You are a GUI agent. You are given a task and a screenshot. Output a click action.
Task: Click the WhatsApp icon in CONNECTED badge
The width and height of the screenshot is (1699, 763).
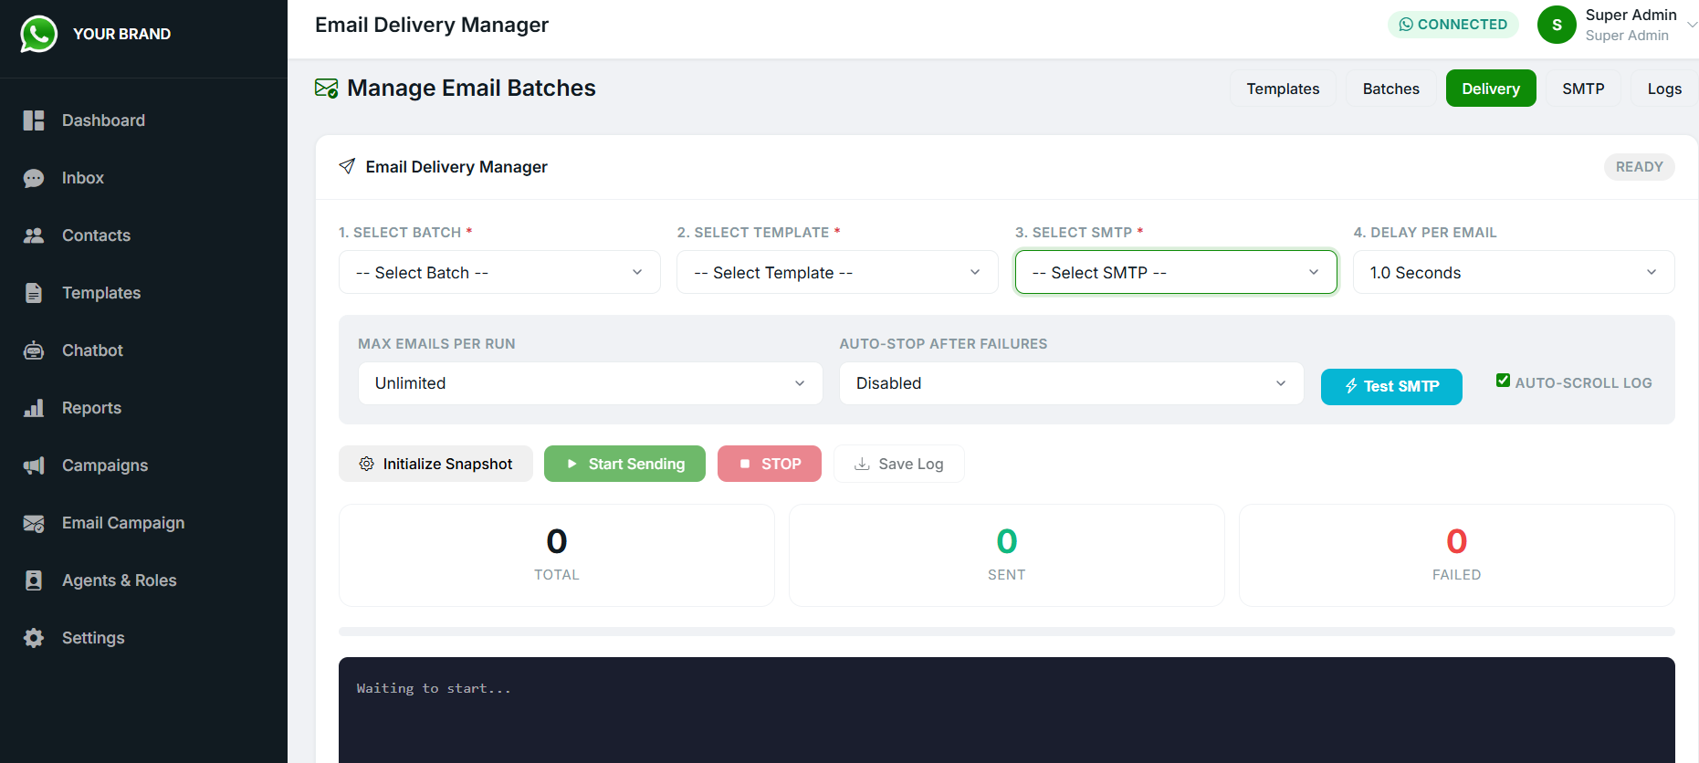click(1406, 25)
